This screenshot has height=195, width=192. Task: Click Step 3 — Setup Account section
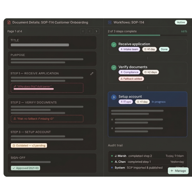pyautogui.click(x=52, y=139)
